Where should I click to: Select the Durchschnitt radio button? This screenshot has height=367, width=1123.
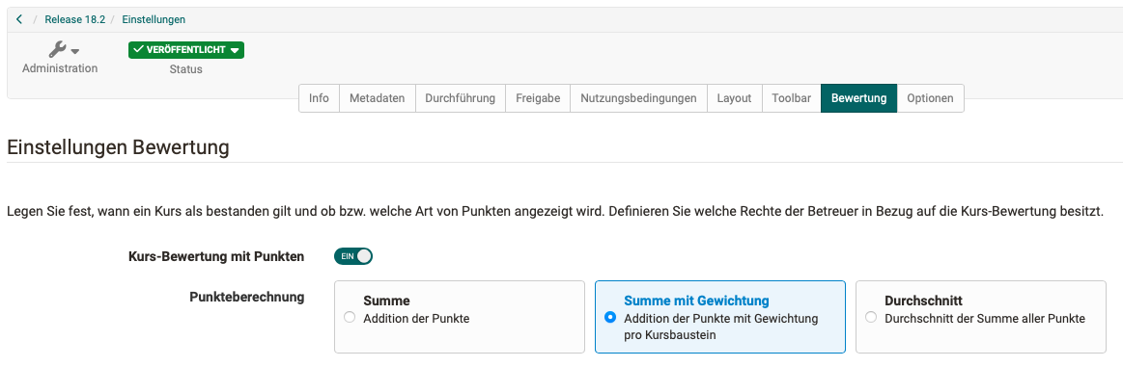[x=871, y=318]
